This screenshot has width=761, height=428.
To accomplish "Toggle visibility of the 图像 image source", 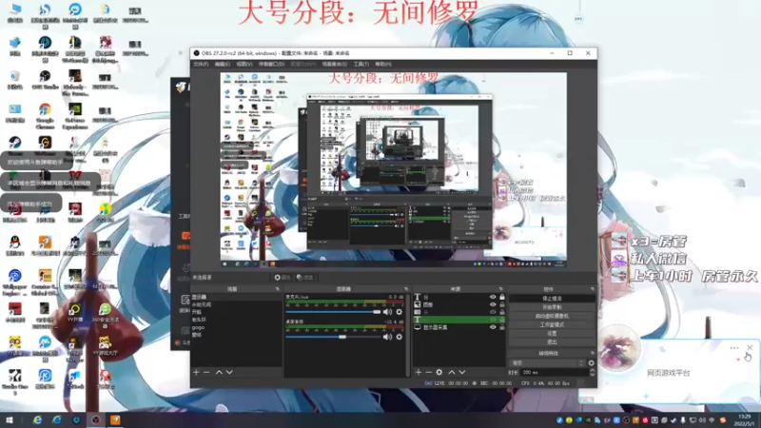I will pyautogui.click(x=493, y=304).
